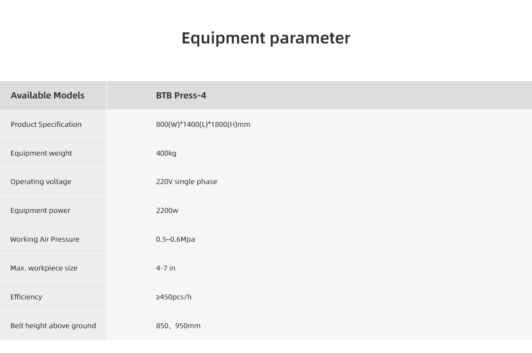Select the Belt height above ground label

click(x=53, y=326)
